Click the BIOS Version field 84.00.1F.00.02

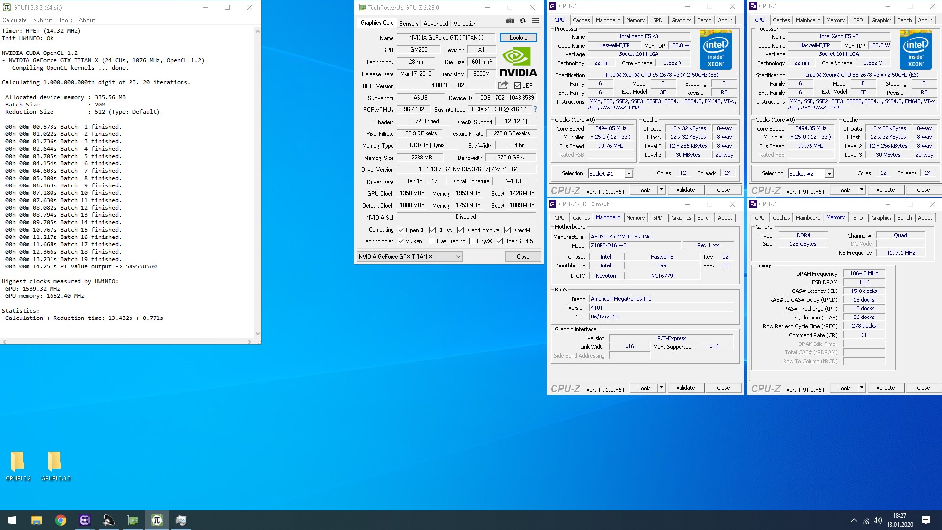tap(446, 85)
